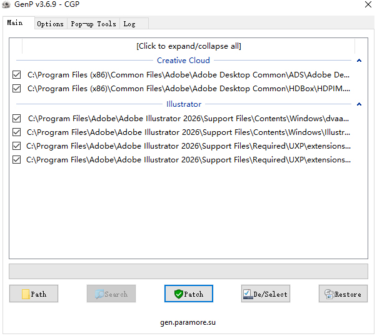Image resolution: width=377 pixels, height=336 pixels.
Task: Click to expand/collapse all header
Action: tap(189, 46)
